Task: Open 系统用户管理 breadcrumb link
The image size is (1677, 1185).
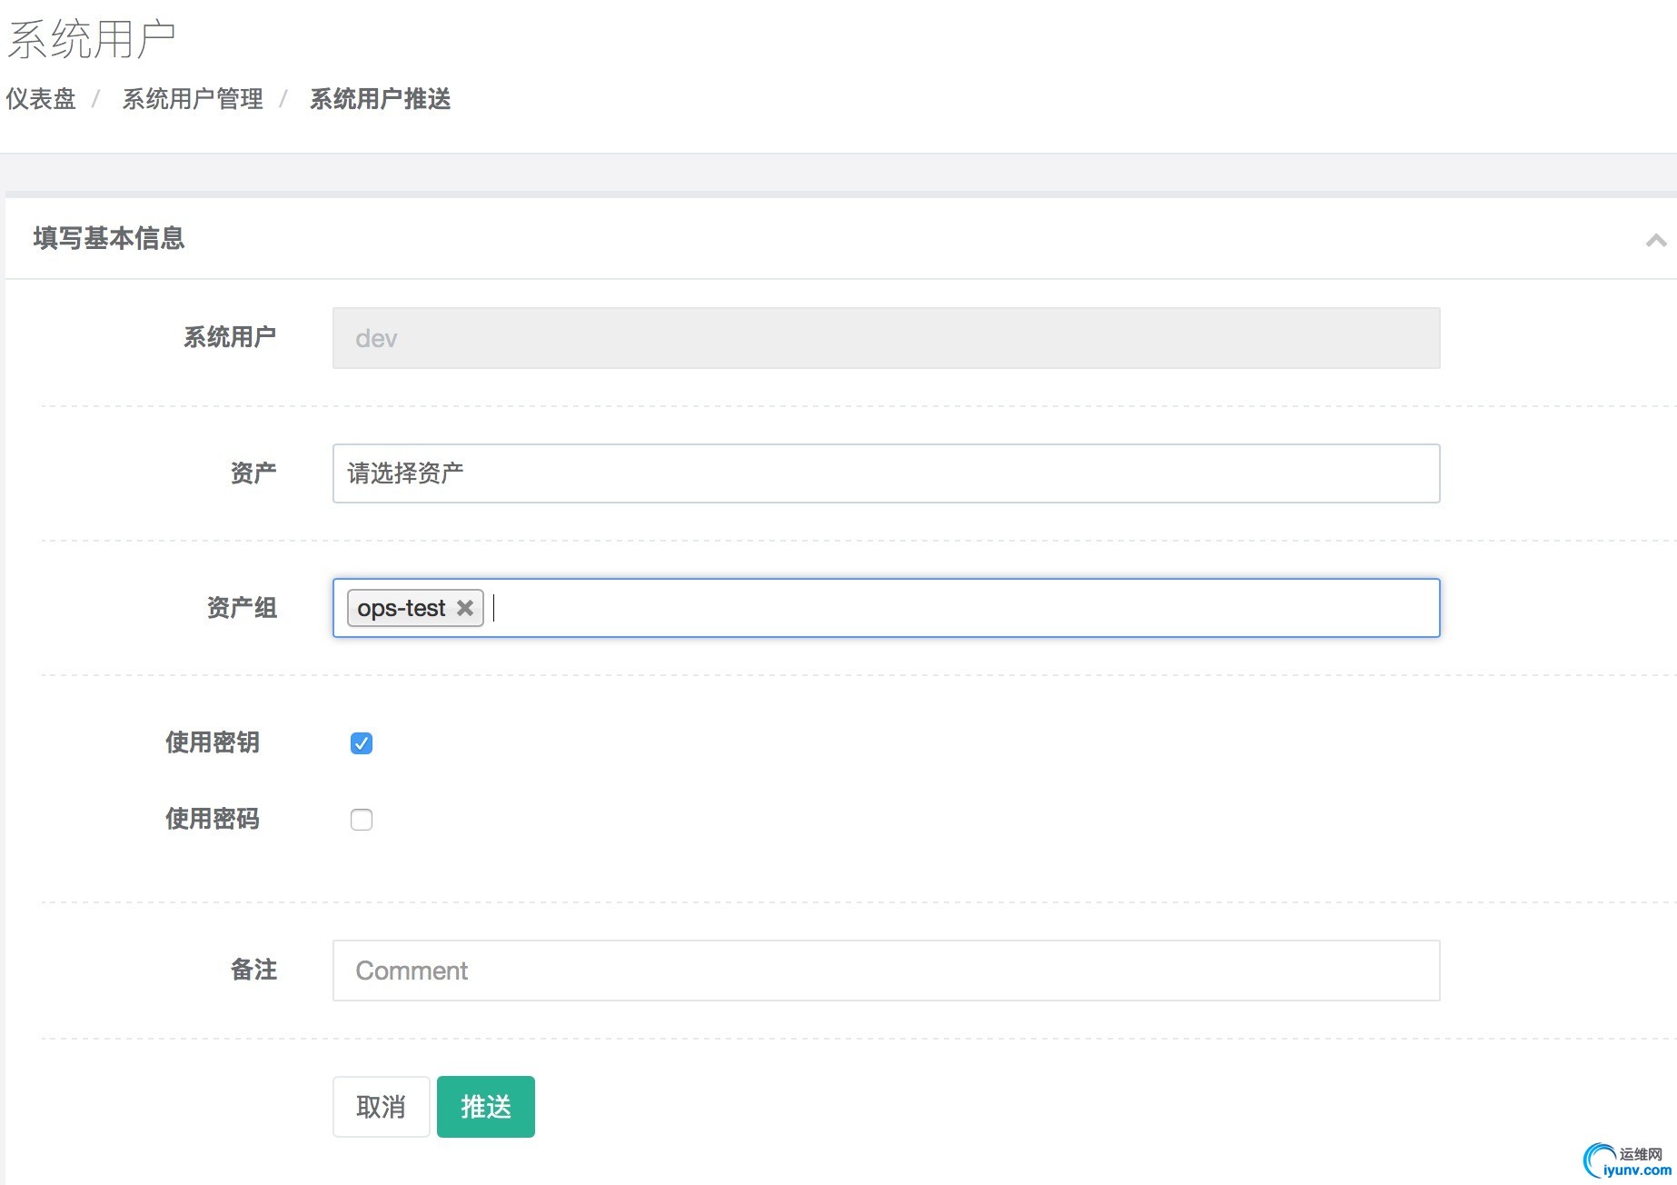Action: (193, 99)
